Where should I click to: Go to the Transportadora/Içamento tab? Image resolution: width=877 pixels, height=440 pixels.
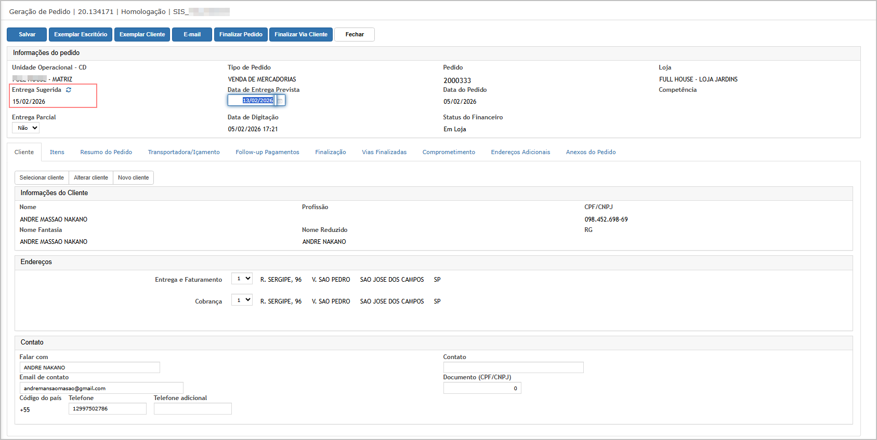(x=184, y=152)
